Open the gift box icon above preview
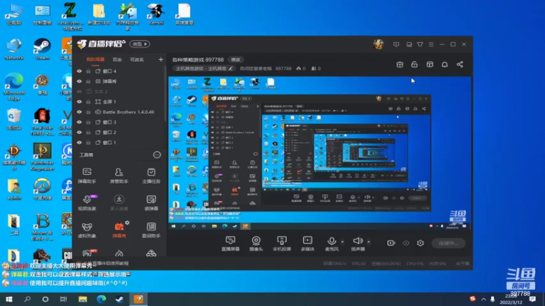 point(400,65)
